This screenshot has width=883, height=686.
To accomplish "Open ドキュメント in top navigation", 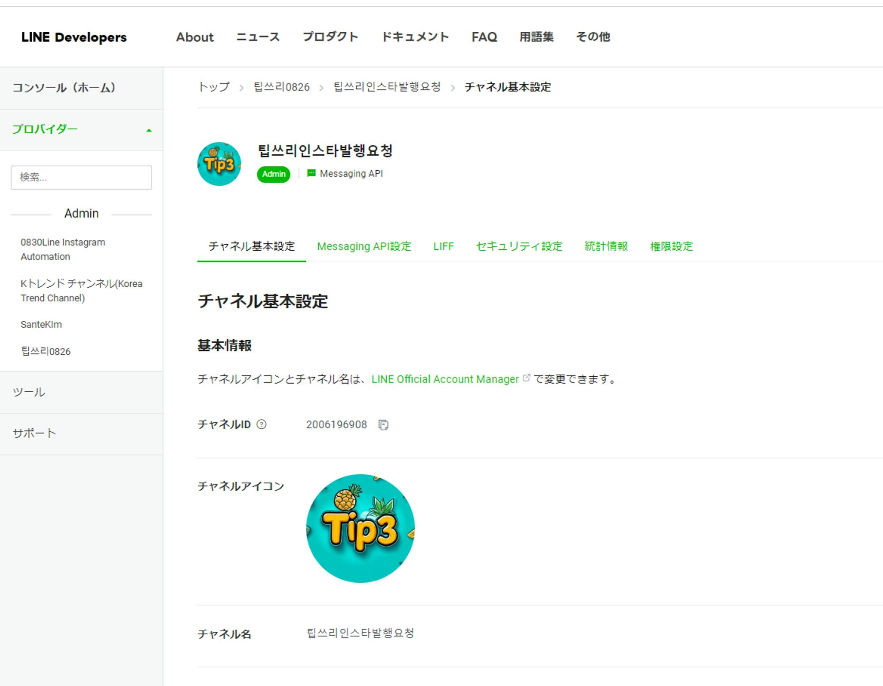I will 415,37.
